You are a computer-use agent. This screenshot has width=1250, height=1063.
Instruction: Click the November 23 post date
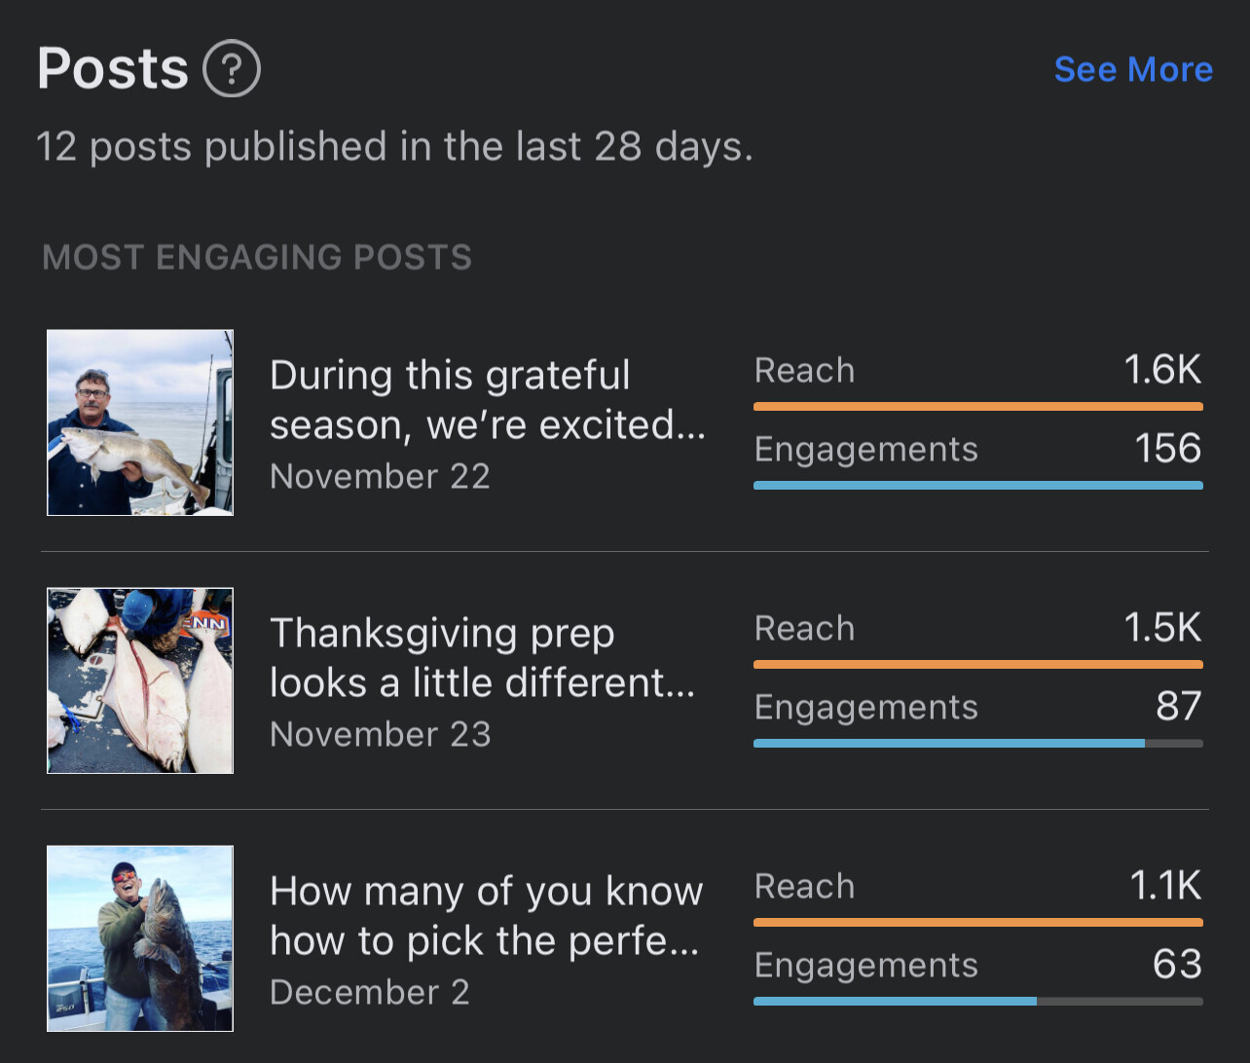click(x=381, y=734)
